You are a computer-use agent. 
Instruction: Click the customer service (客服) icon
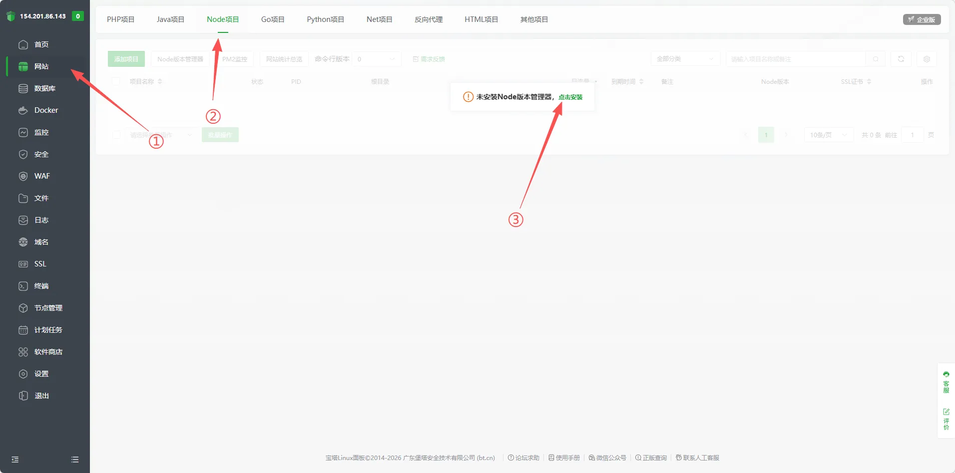click(946, 382)
